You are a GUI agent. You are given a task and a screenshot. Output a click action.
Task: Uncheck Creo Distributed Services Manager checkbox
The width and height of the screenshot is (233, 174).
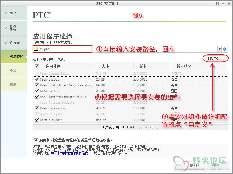[37, 85]
